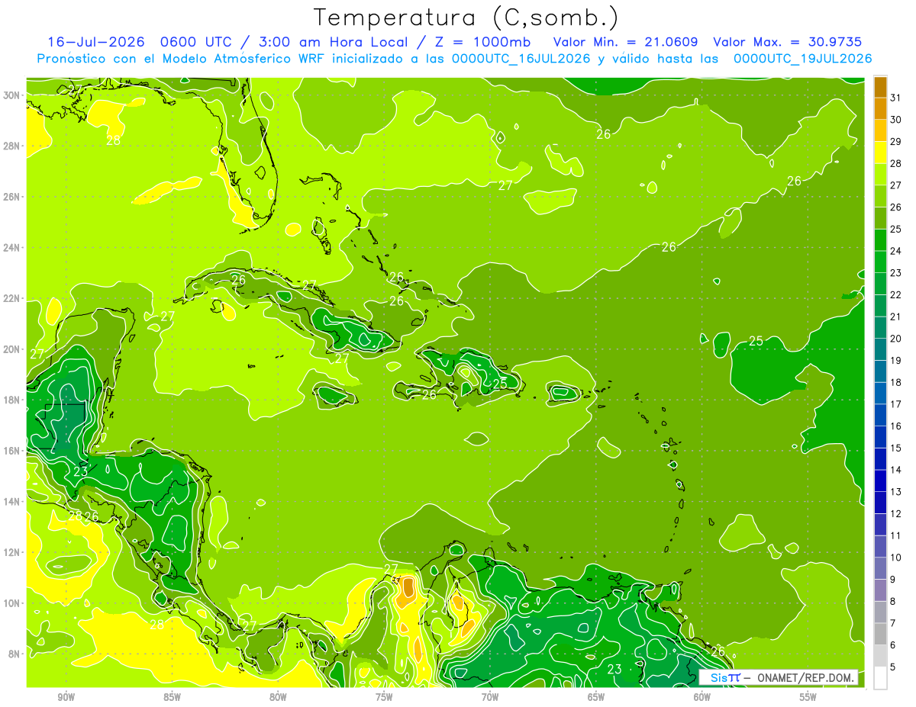
Task: Click the '80W' longitude axis label
Action: [278, 697]
